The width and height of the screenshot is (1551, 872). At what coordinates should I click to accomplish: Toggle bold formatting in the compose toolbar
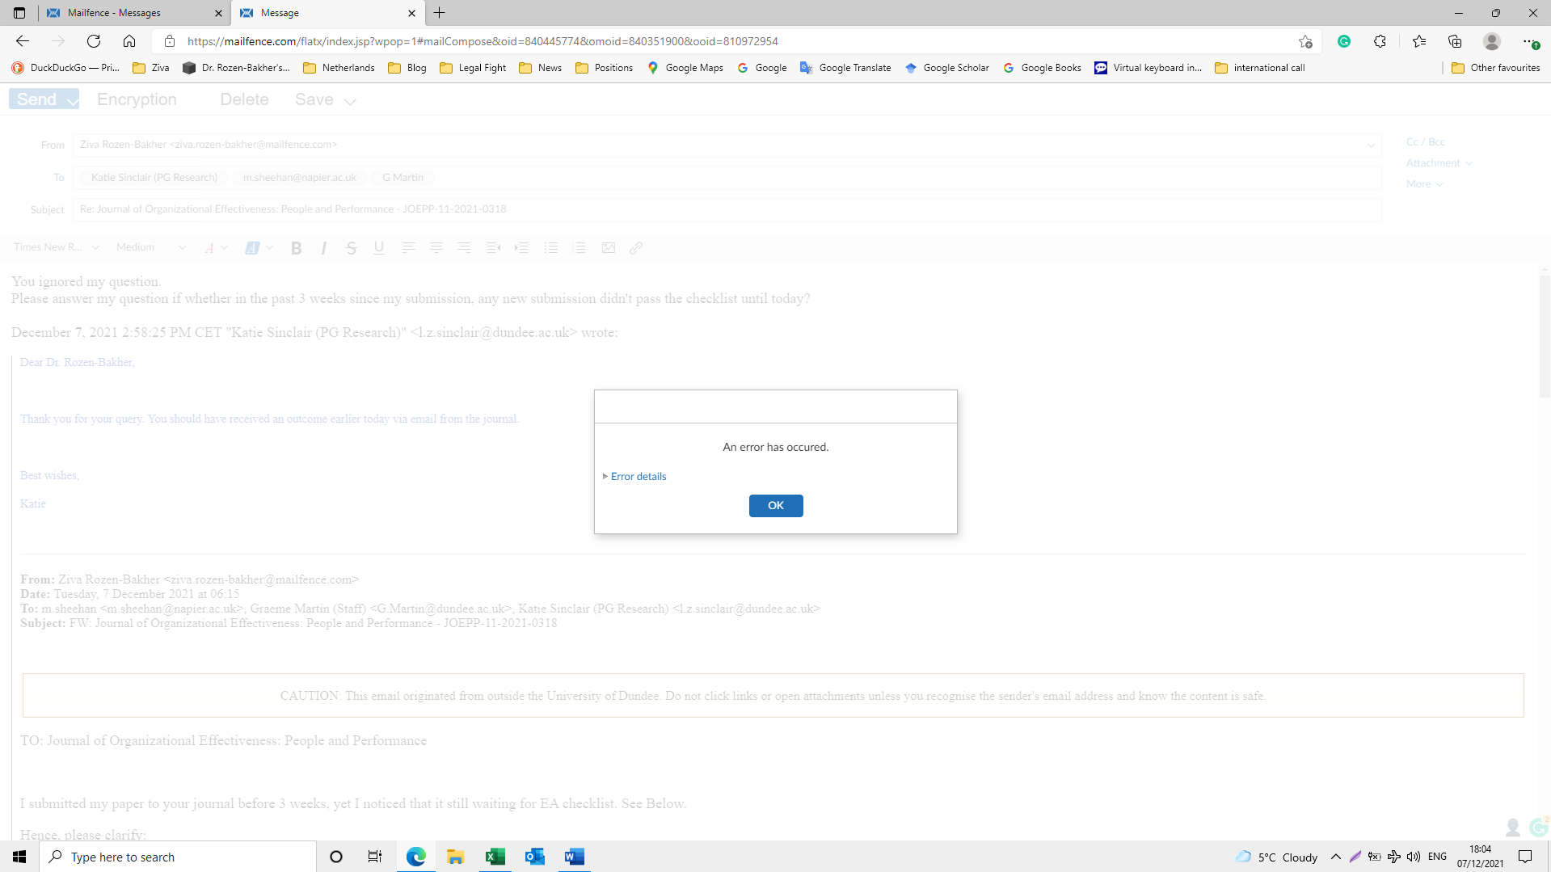pyautogui.click(x=296, y=247)
